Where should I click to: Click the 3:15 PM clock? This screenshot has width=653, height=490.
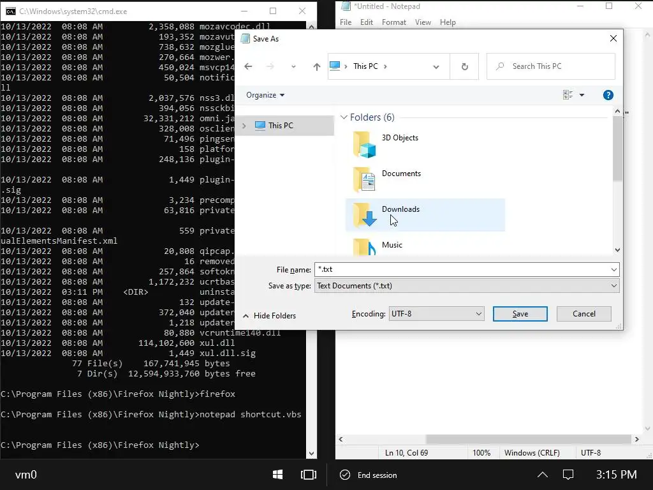[x=616, y=475]
